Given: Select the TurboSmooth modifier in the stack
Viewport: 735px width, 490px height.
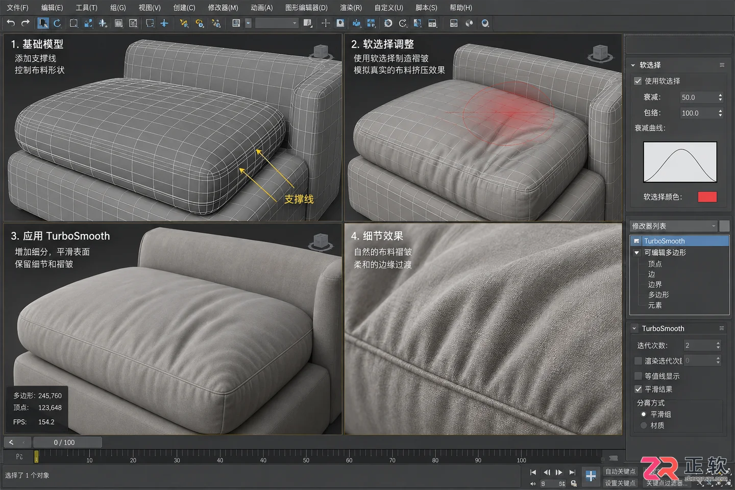Looking at the screenshot, I should 680,241.
